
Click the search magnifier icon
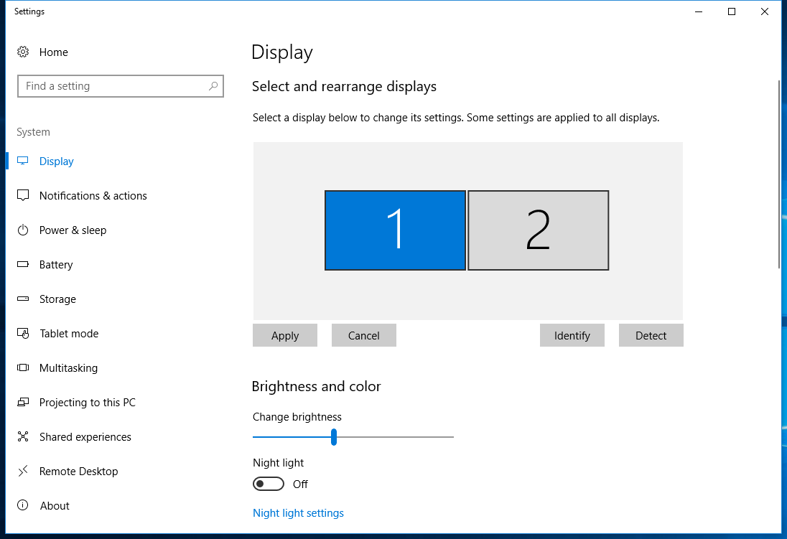(213, 86)
